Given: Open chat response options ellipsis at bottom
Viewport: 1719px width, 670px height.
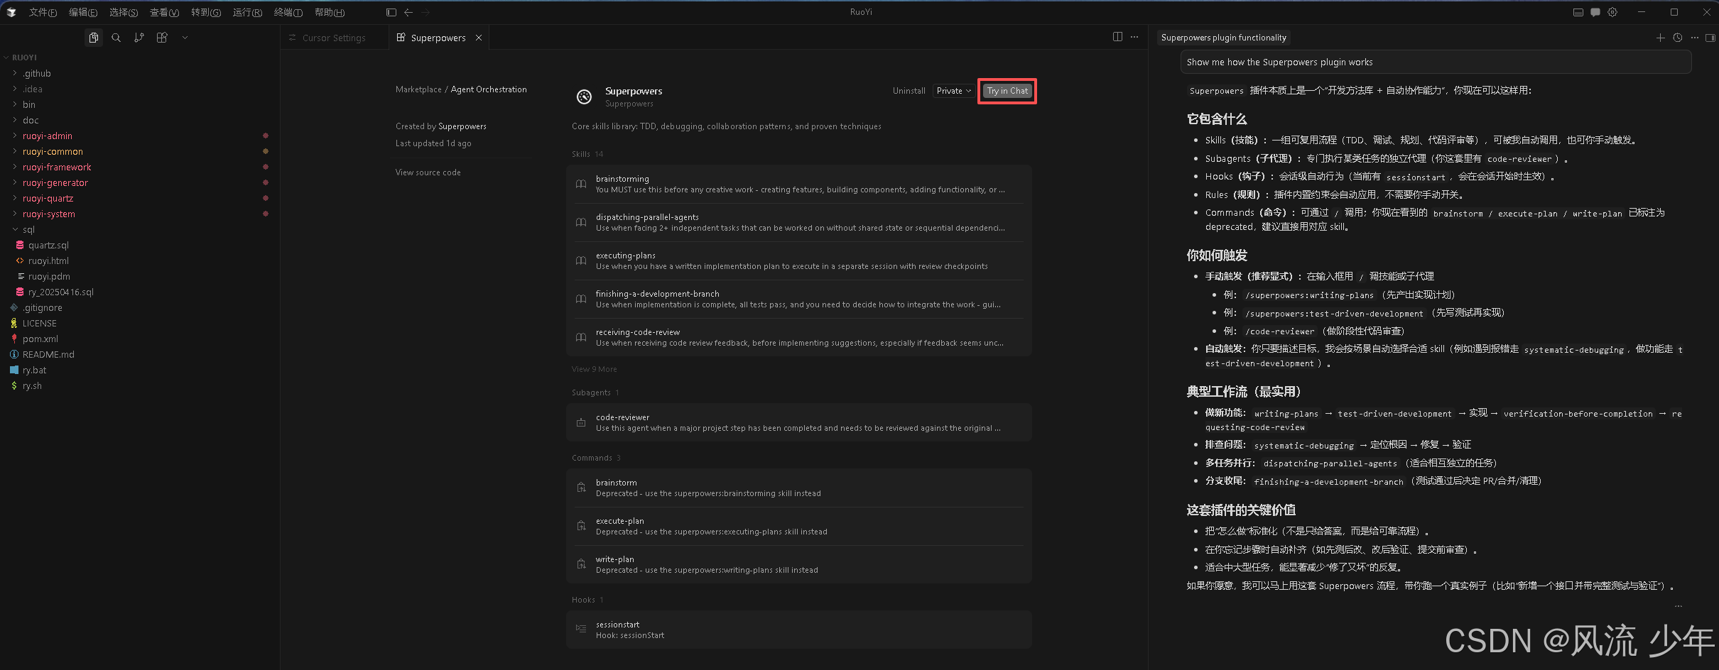Looking at the screenshot, I should pos(1679,606).
